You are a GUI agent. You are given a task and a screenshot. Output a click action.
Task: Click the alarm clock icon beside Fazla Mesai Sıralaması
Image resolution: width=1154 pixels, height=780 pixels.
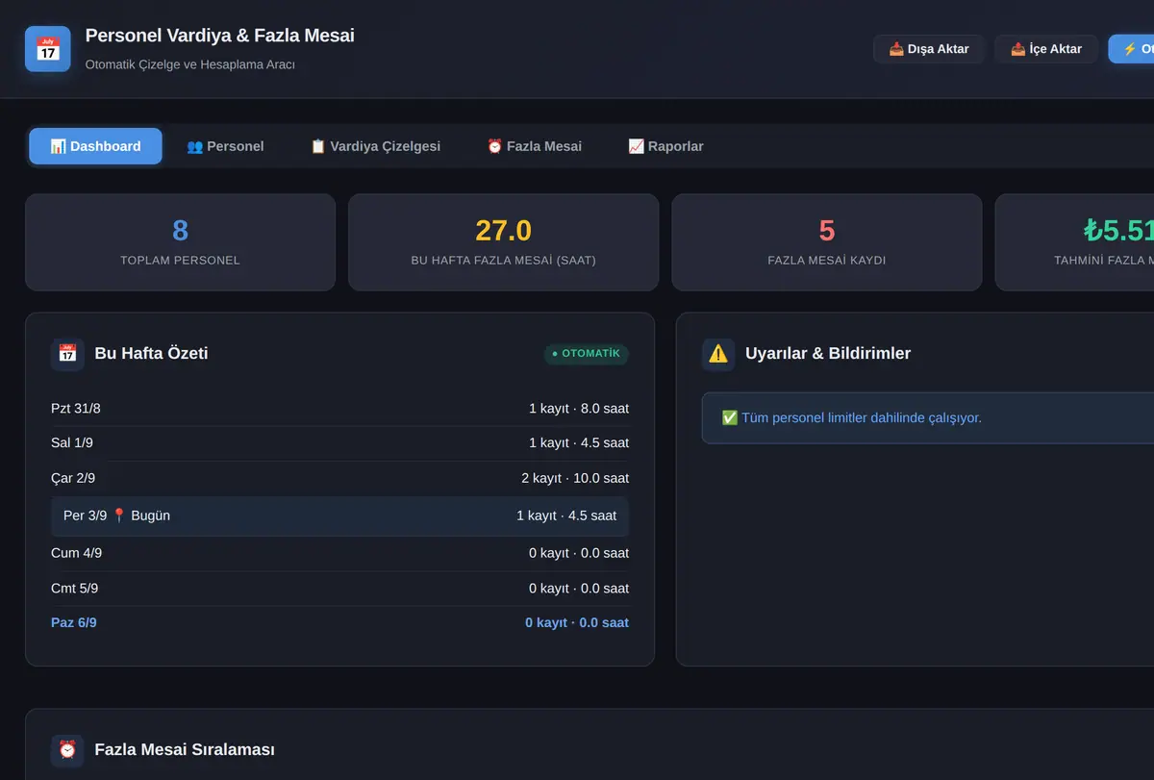[x=67, y=749]
